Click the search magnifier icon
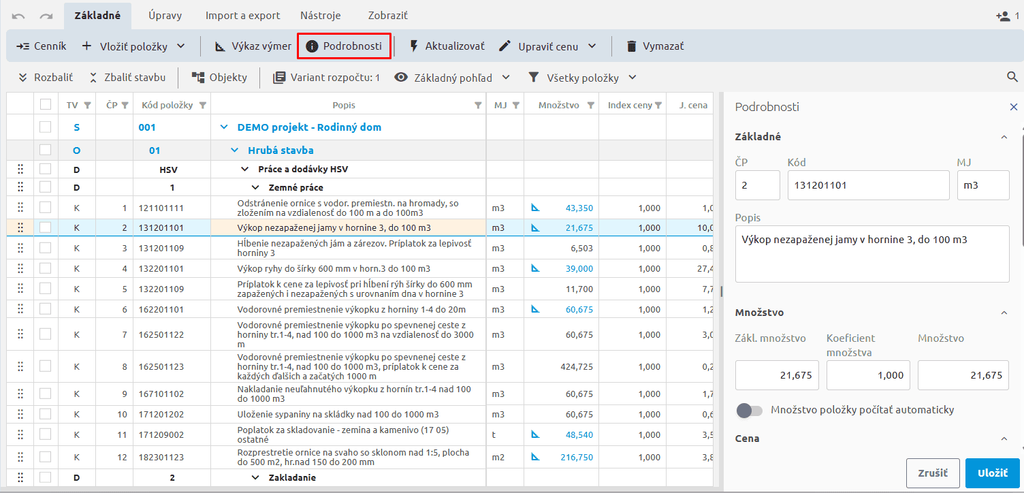 1012,77
